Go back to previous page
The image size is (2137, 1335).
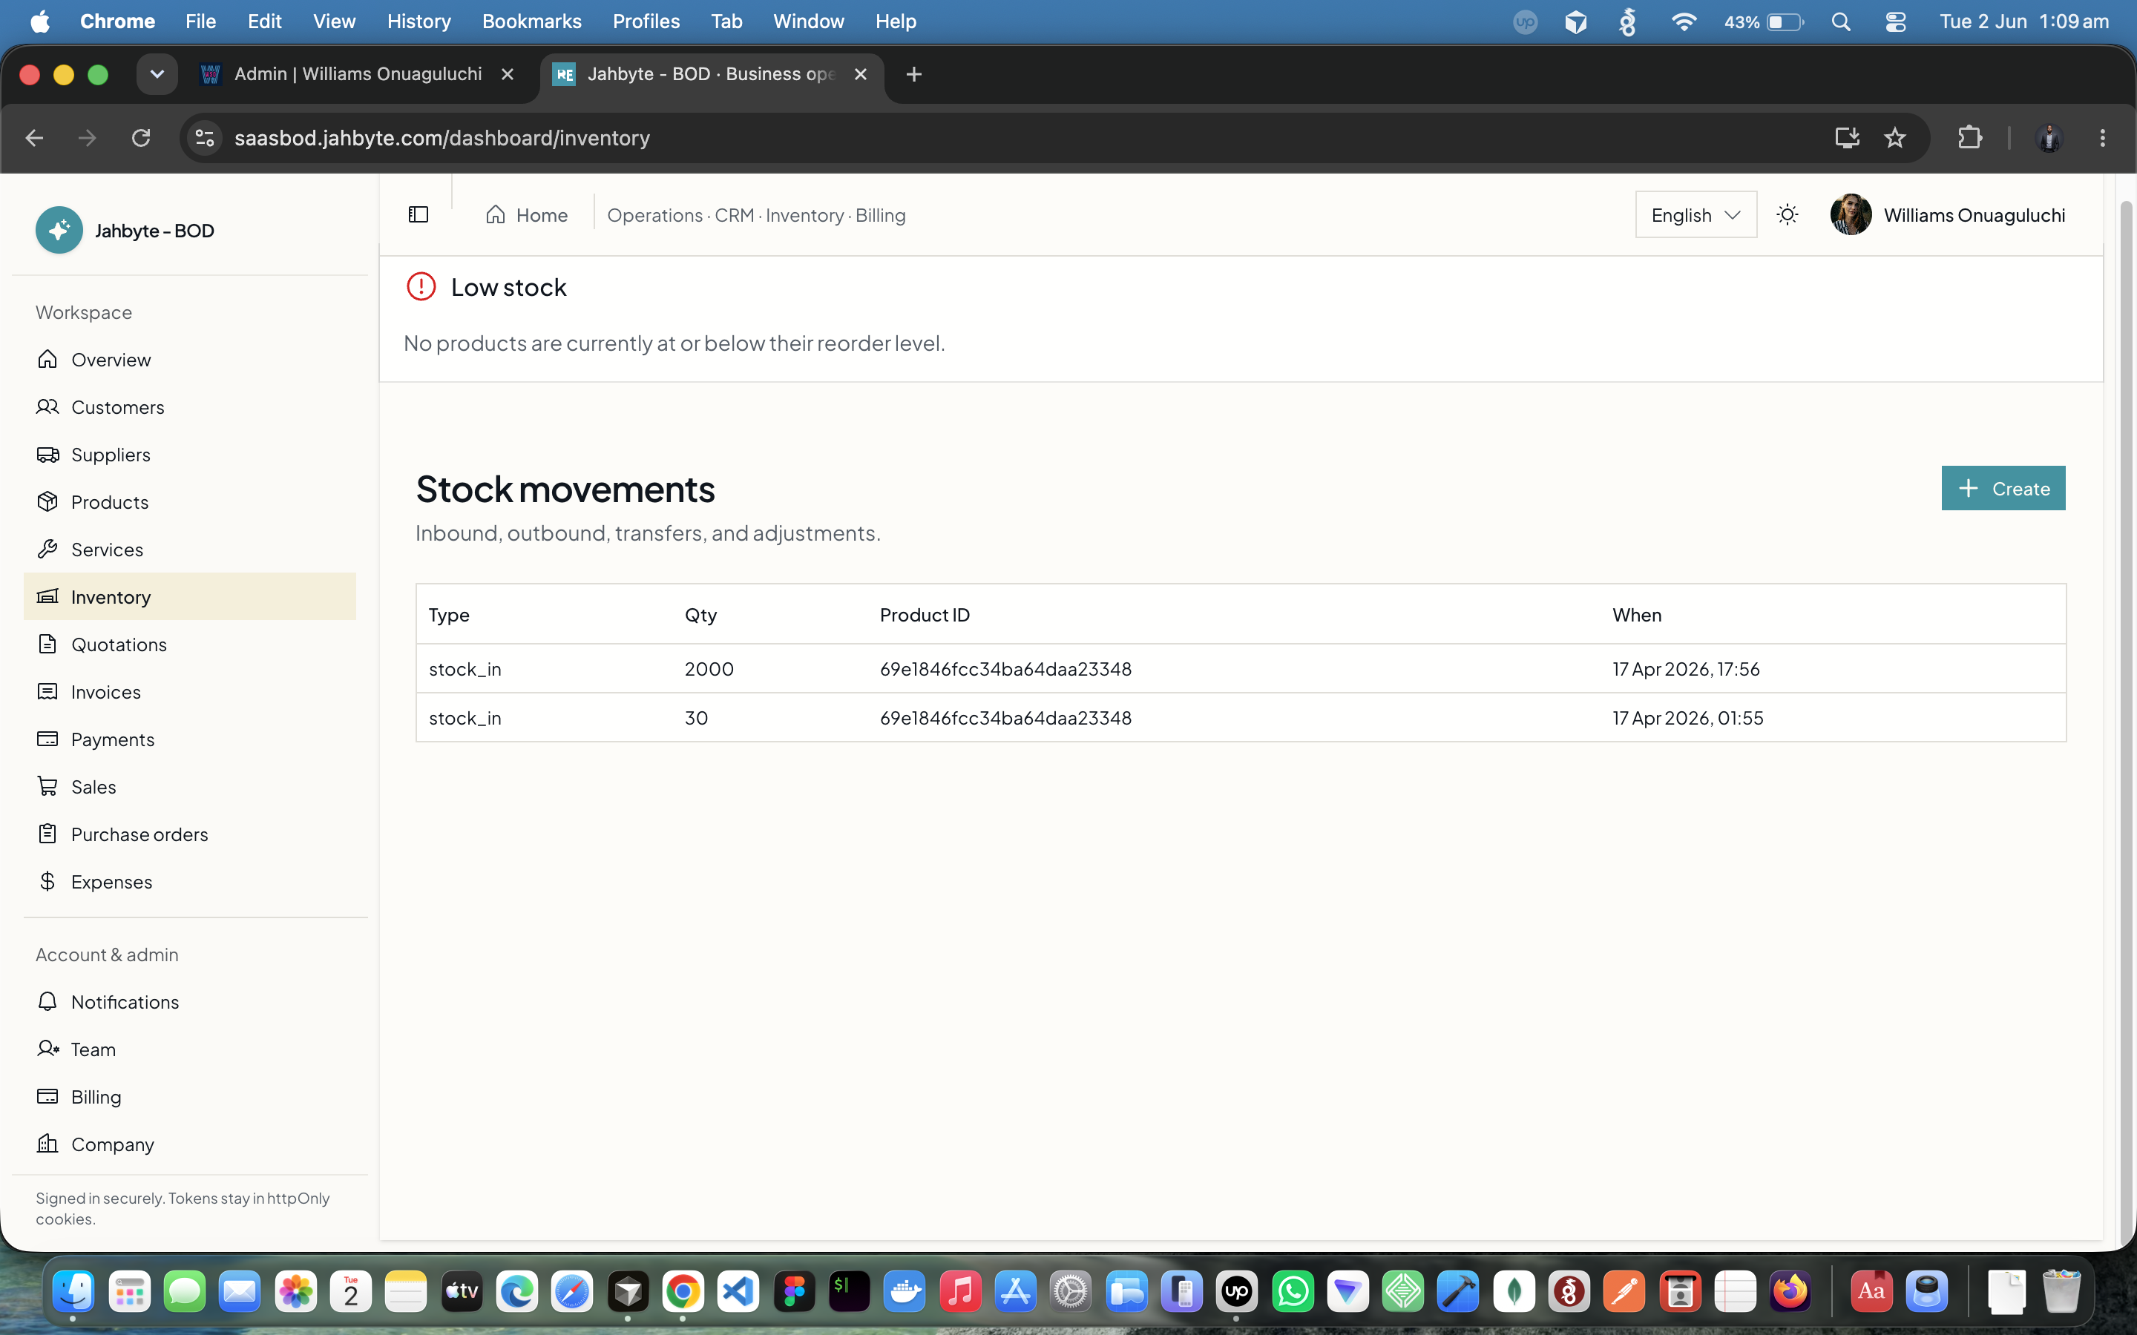click(34, 138)
